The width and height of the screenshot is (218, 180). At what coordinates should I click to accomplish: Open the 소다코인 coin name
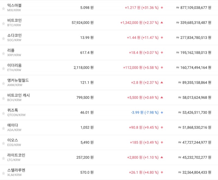tap(14, 35)
